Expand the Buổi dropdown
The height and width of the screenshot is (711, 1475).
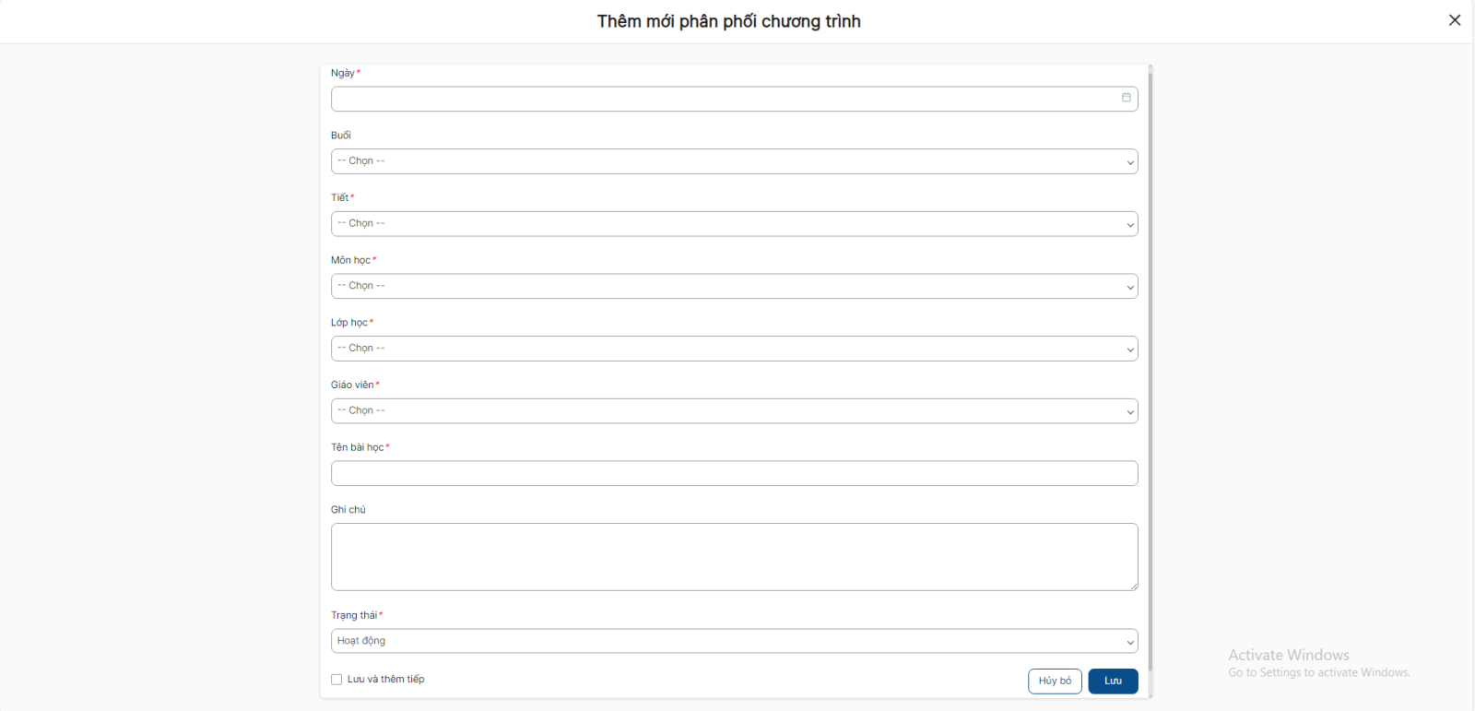tap(734, 161)
